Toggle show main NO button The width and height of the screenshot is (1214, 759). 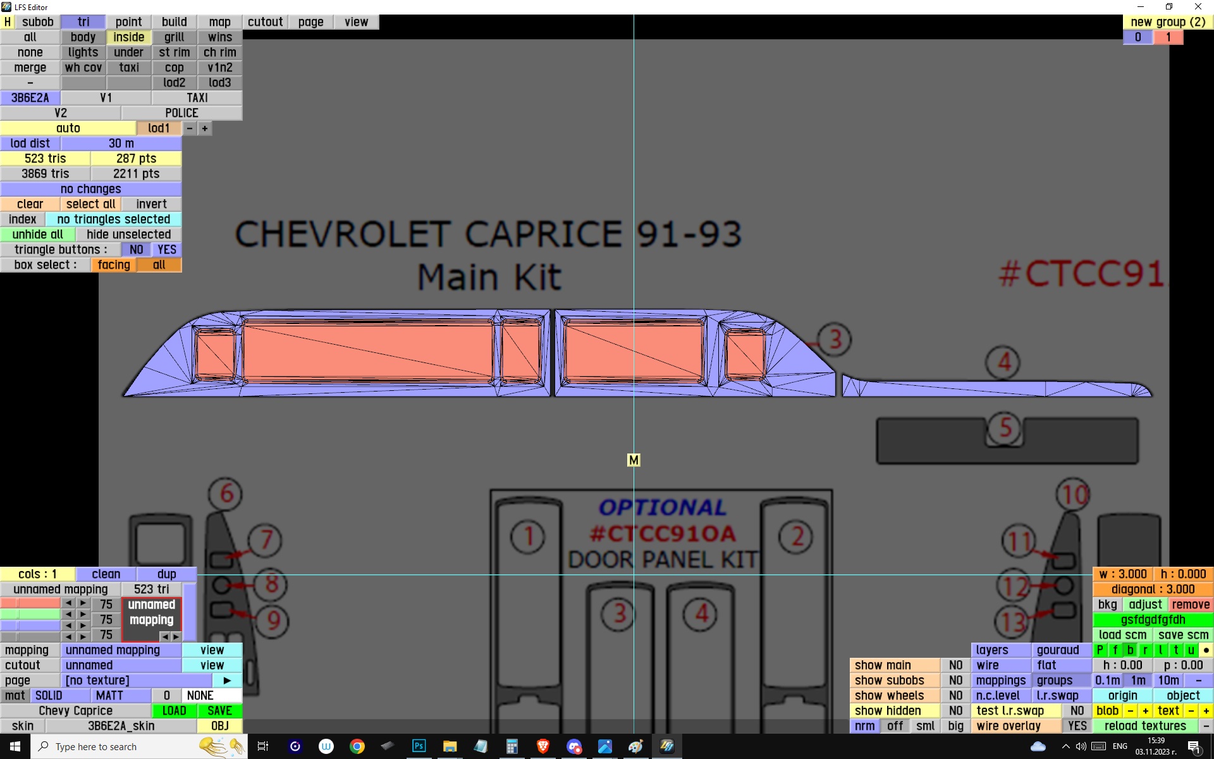point(955,665)
